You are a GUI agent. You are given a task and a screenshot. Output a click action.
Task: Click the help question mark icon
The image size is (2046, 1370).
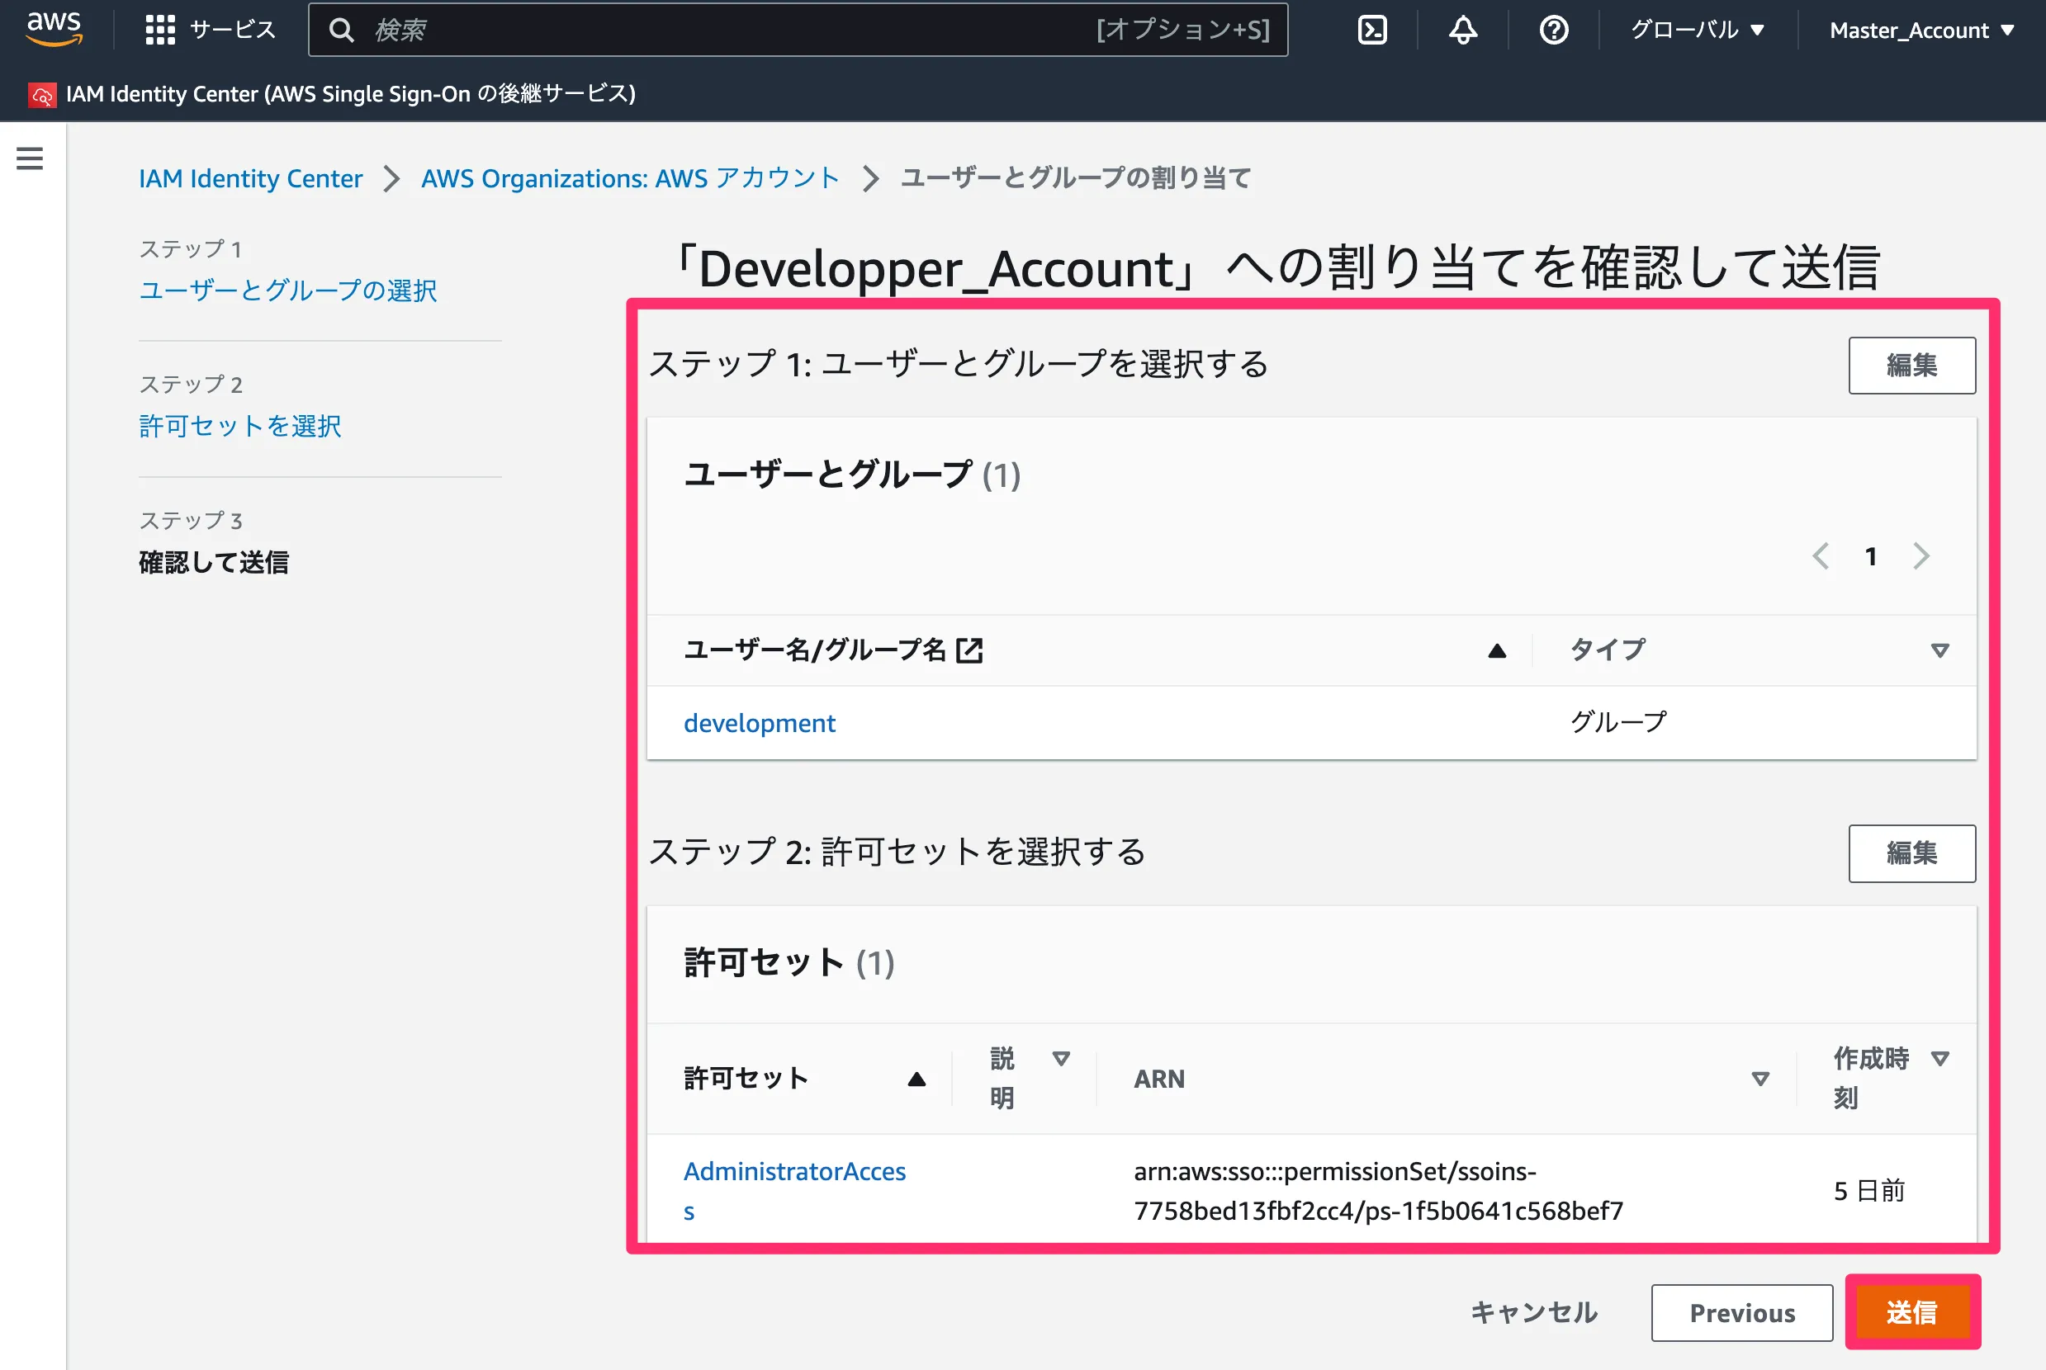[1553, 31]
